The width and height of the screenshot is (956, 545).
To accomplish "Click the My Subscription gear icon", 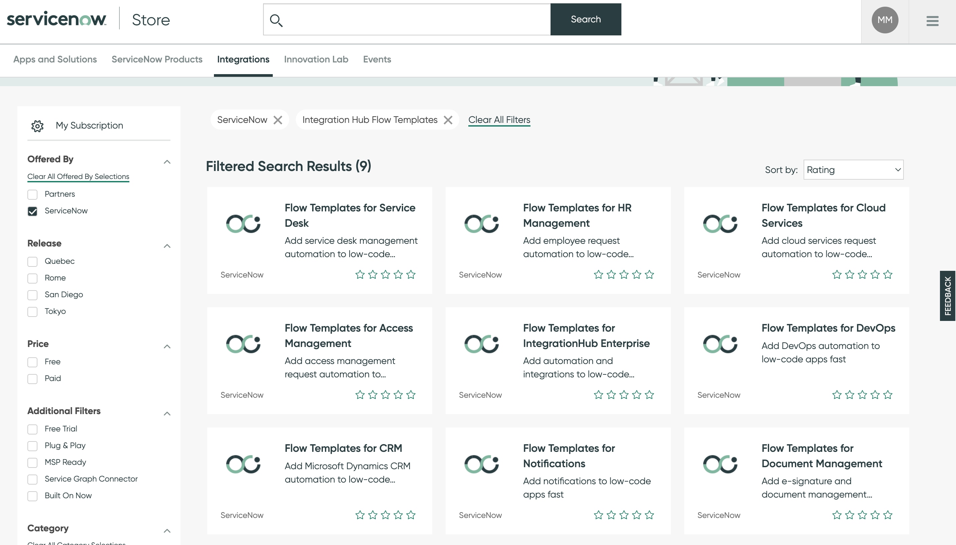I will [x=37, y=126].
